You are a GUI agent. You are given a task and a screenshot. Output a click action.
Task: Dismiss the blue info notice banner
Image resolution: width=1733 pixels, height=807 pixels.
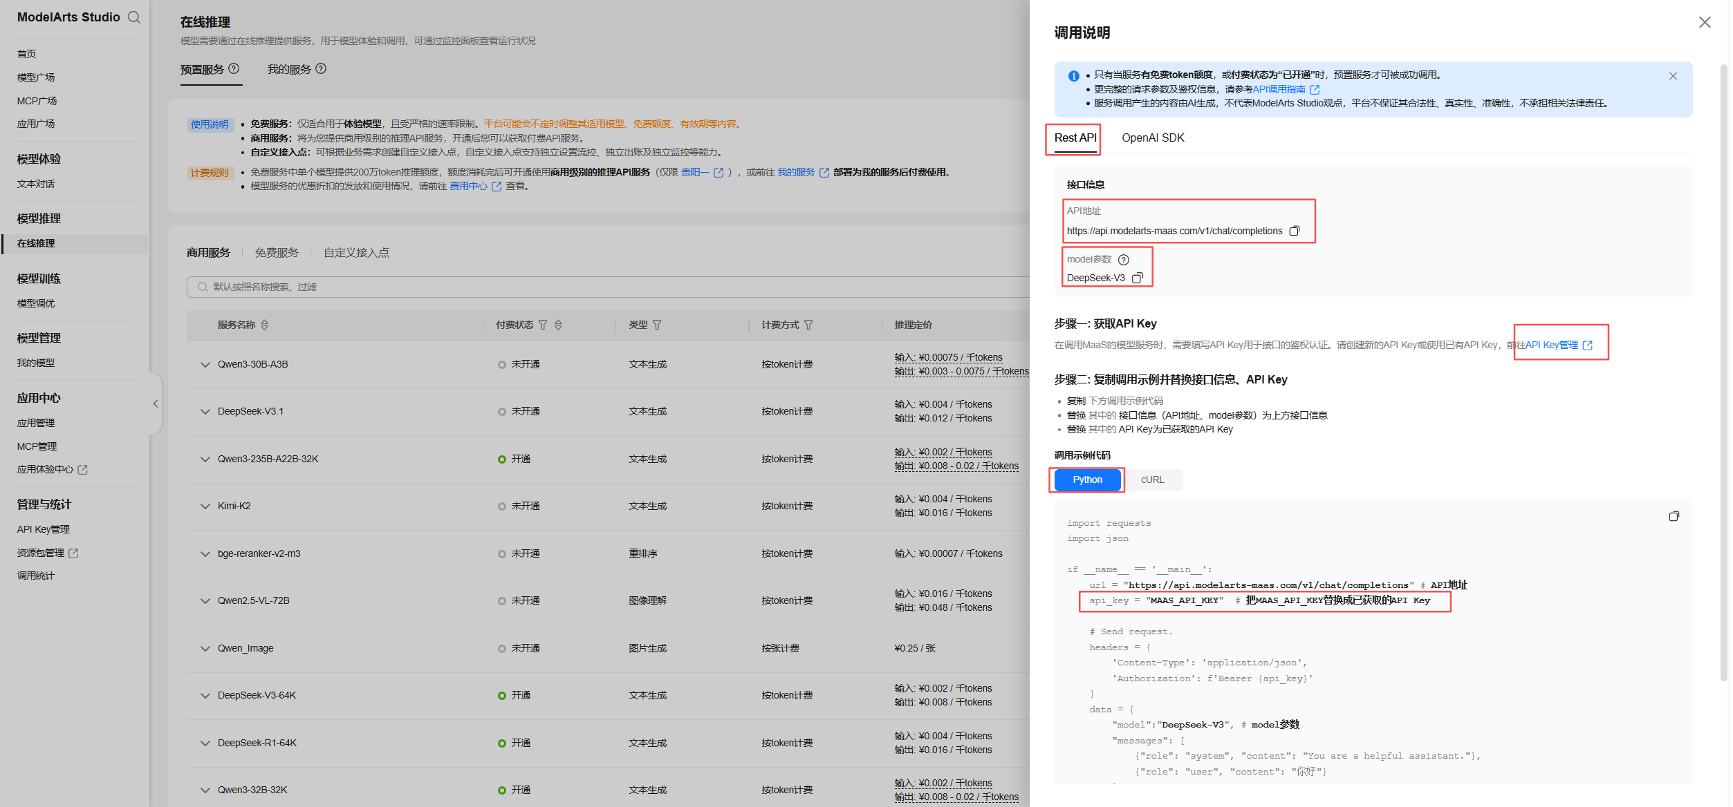click(x=1672, y=76)
